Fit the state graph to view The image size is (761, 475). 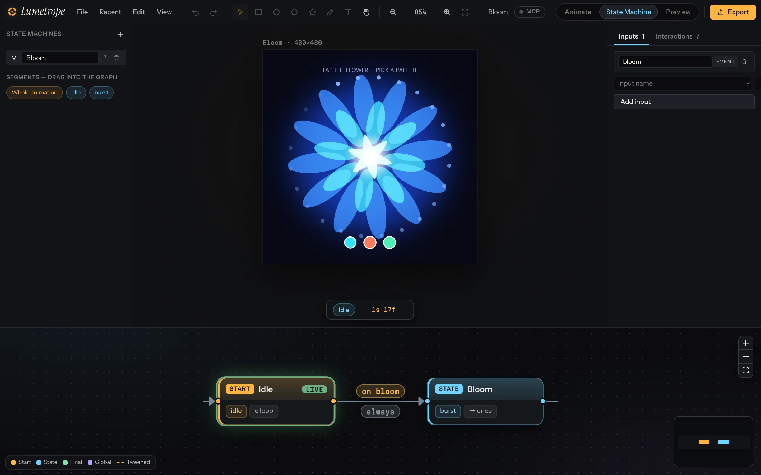pyautogui.click(x=746, y=370)
